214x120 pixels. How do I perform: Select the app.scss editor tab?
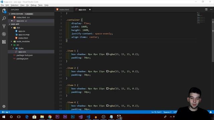[x=82, y=10]
